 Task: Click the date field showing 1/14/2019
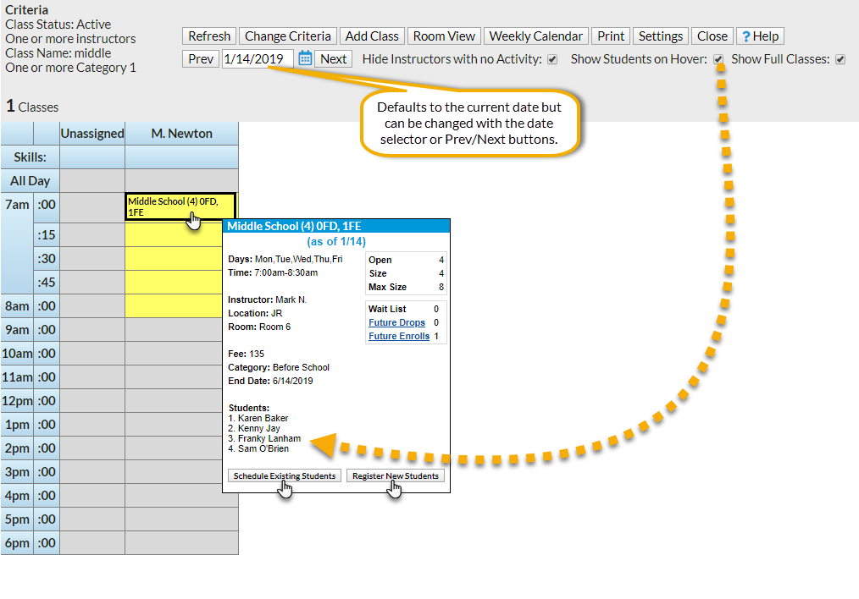(x=258, y=58)
